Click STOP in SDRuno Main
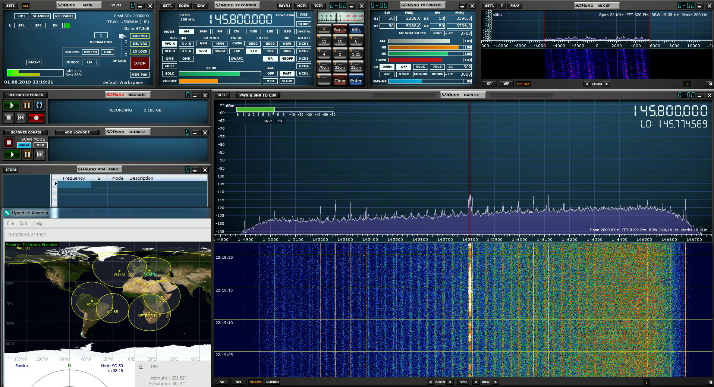The height and width of the screenshot is (387, 714). click(x=140, y=63)
